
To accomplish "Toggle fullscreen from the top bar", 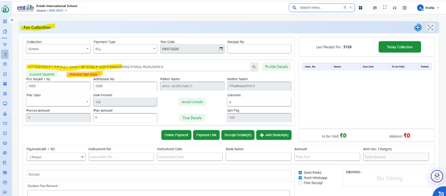I will pos(385,8).
